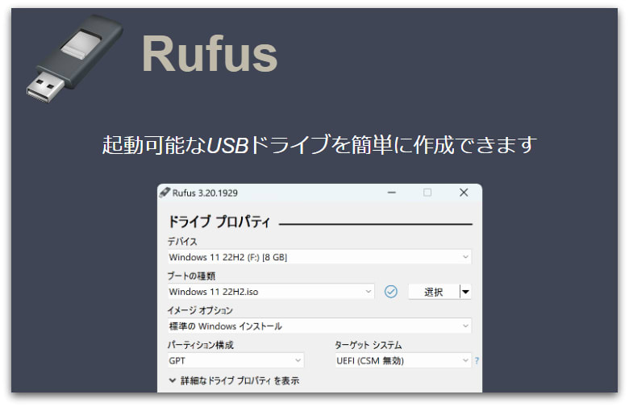Click the large Rufus heading text
The height and width of the screenshot is (407, 629).
[210, 54]
